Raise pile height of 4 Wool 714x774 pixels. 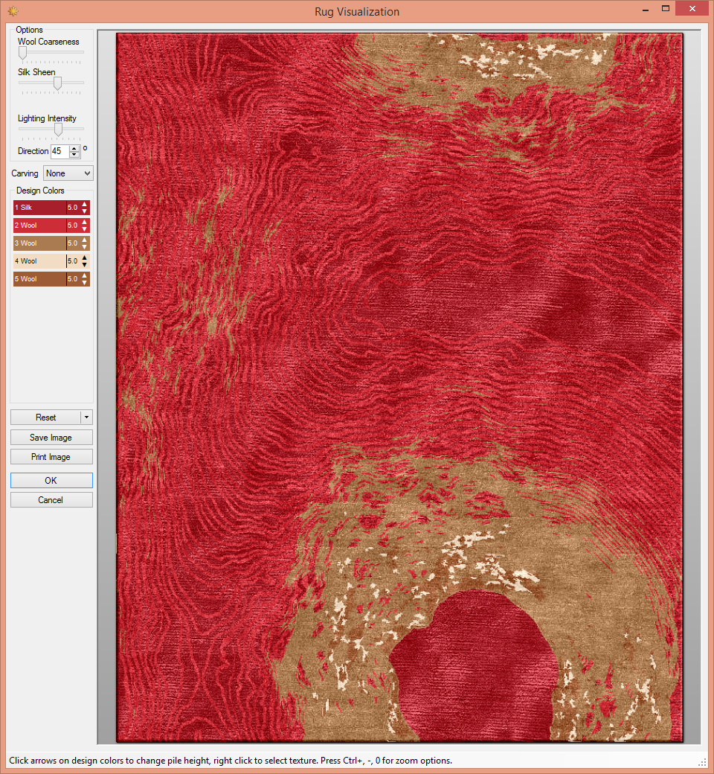pos(85,258)
